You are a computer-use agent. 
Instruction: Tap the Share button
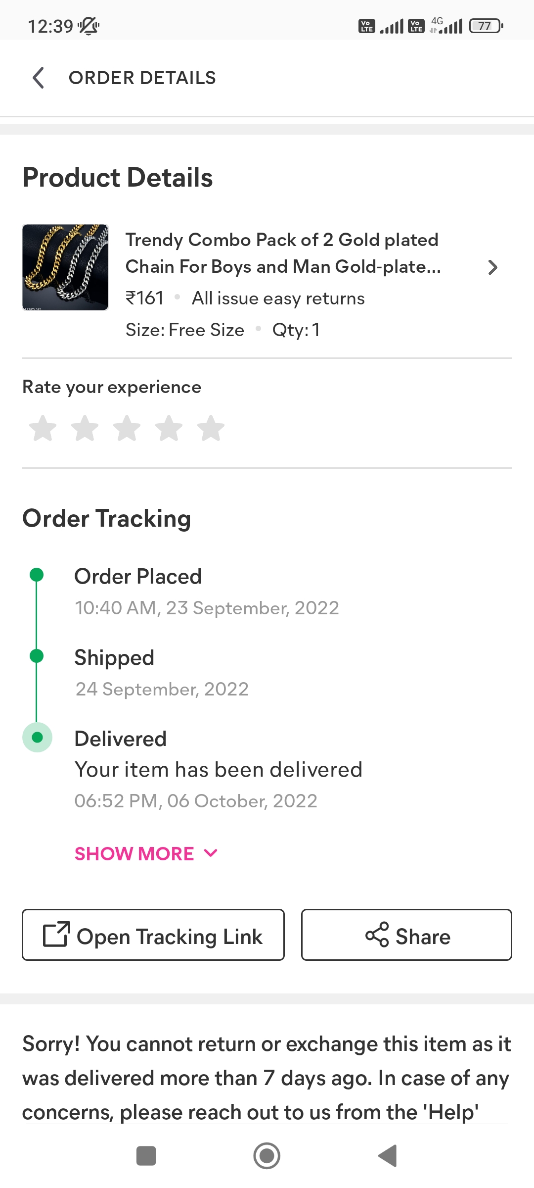coord(406,935)
